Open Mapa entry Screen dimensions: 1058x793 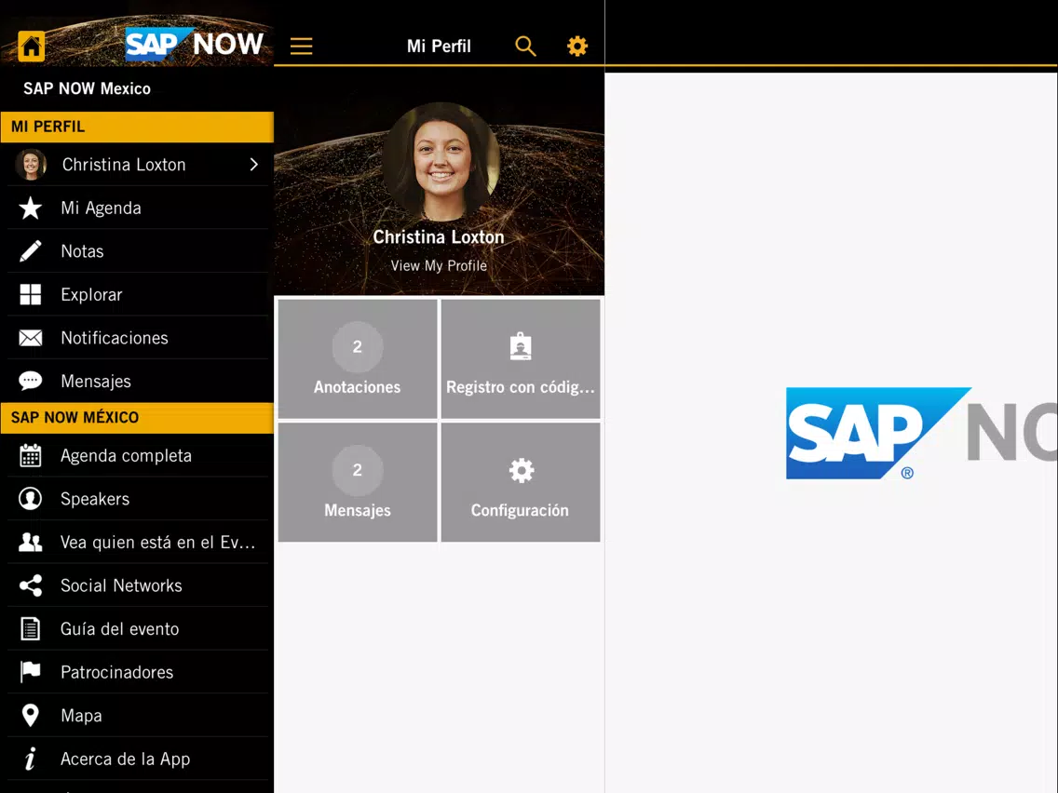137,716
